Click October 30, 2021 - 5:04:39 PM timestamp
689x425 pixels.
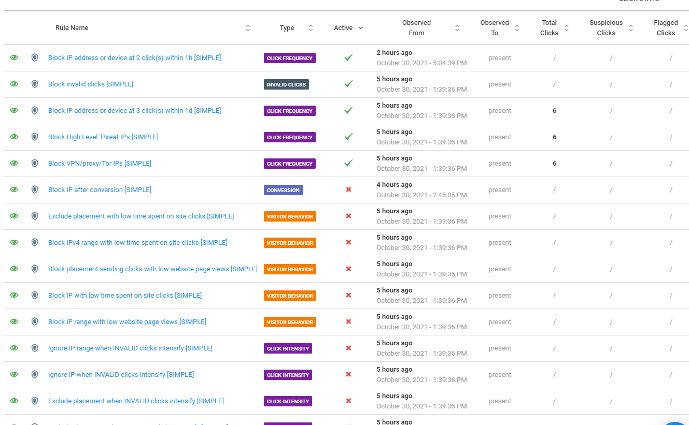[x=421, y=63]
